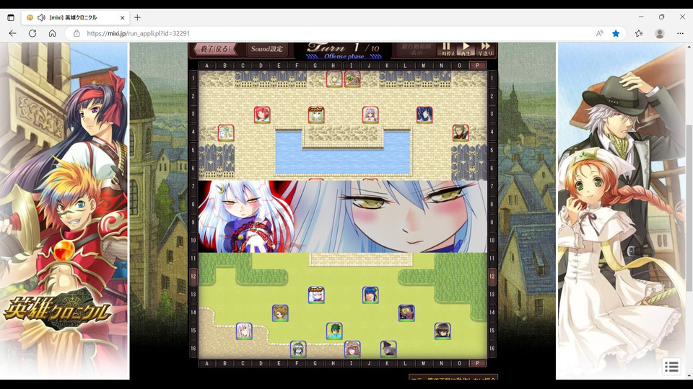Viewport: 693px width, 389px height.
Task: Select the green-haired allied unit in row 15
Action: pos(334,331)
